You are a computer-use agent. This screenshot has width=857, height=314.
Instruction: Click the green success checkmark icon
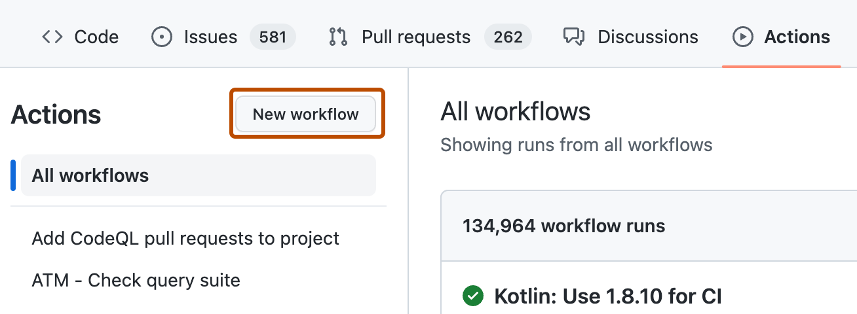[x=472, y=296]
